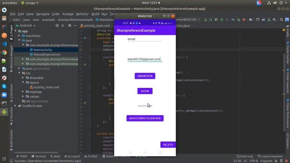
Task: Click the editor vertical scrollbar
Action: 285,92
